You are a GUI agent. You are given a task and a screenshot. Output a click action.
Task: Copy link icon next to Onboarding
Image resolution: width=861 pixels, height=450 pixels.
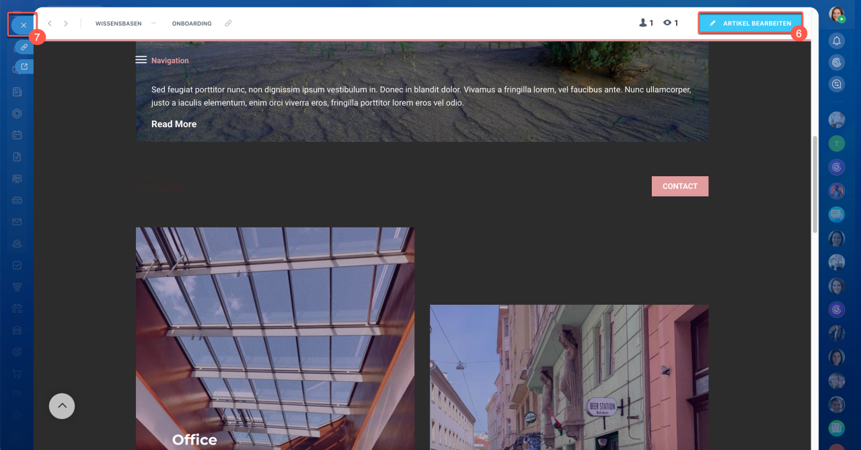[x=228, y=24]
